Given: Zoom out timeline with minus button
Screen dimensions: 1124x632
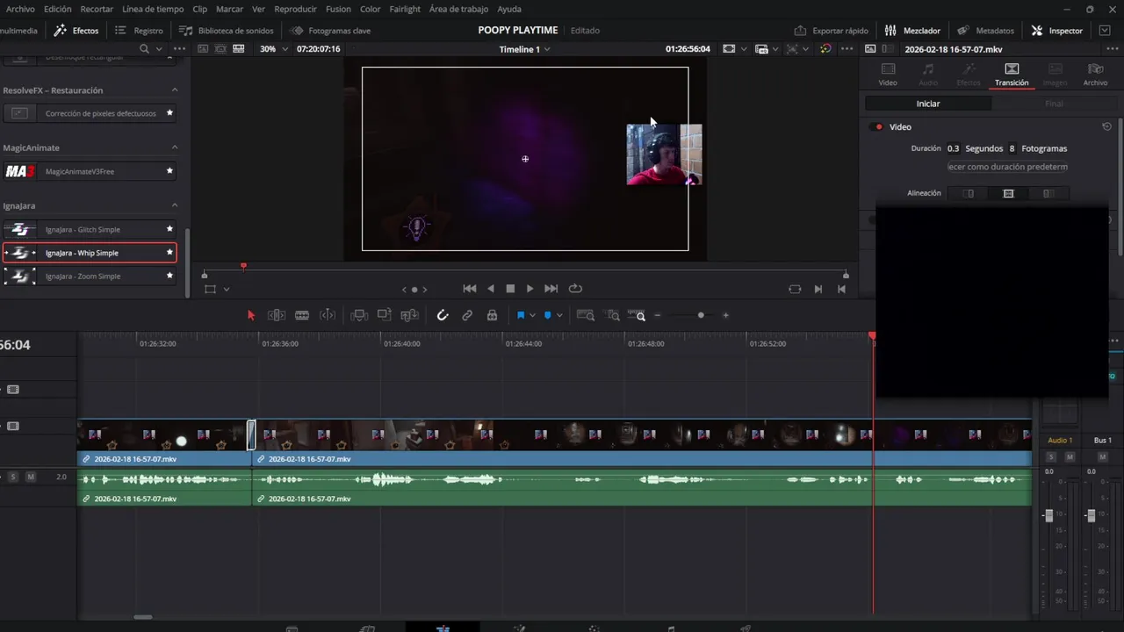Looking at the screenshot, I should coord(658,315).
